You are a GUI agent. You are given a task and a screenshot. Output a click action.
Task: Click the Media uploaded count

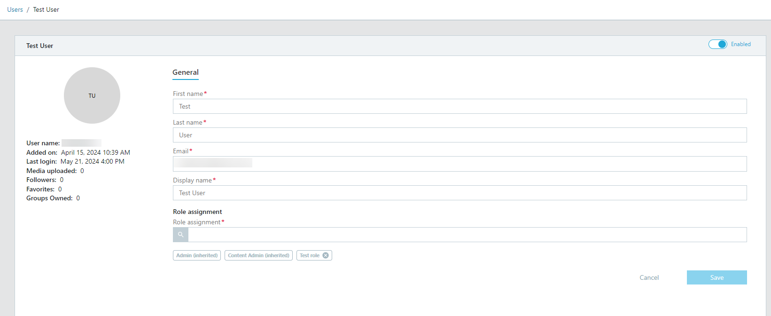click(x=82, y=171)
